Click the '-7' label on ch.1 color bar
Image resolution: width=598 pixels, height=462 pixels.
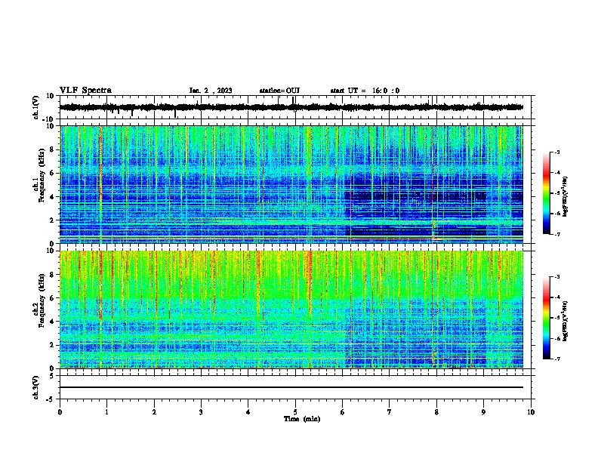[557, 234]
